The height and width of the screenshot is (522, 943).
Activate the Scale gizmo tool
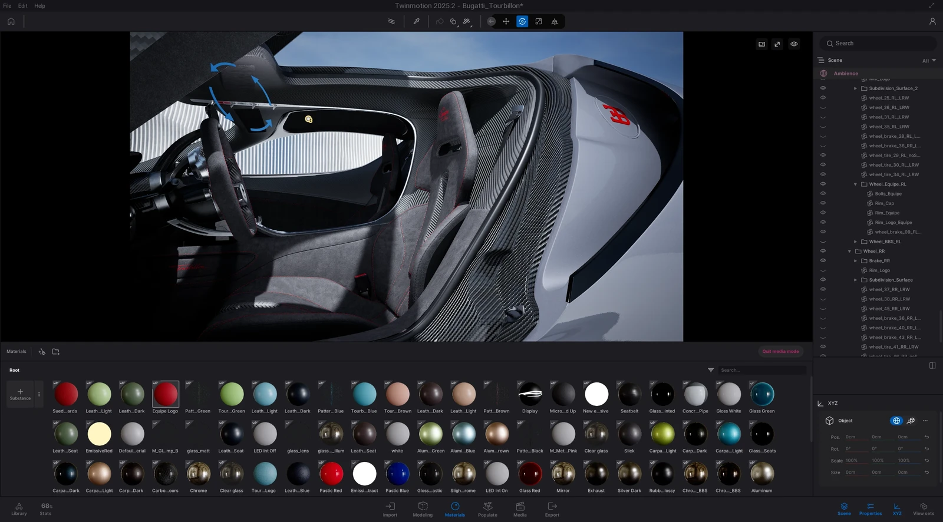coord(539,21)
